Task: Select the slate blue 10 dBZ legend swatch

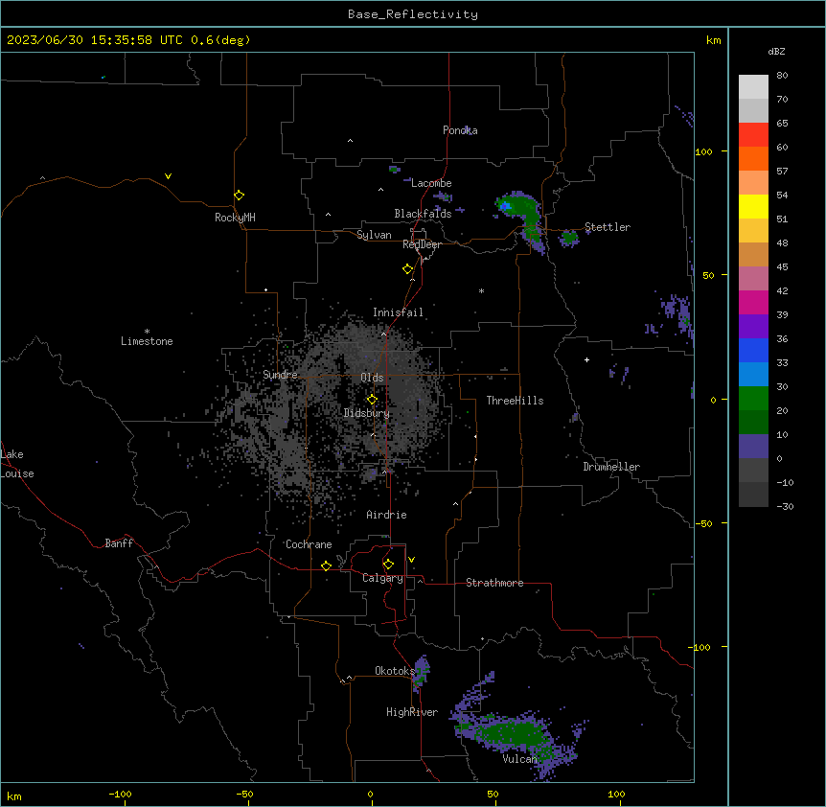Action: [x=753, y=447]
